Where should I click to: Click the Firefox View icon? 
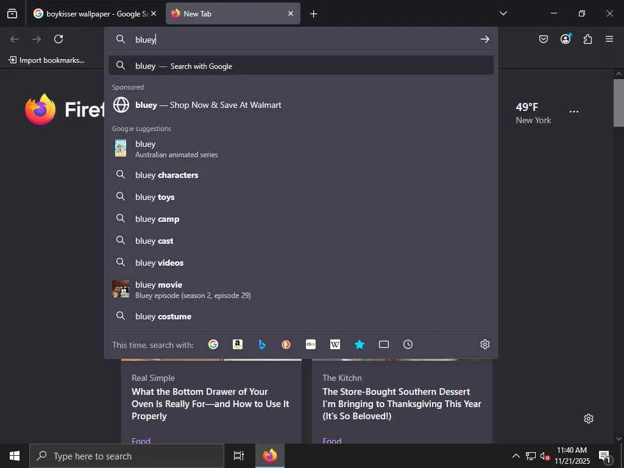tap(12, 13)
